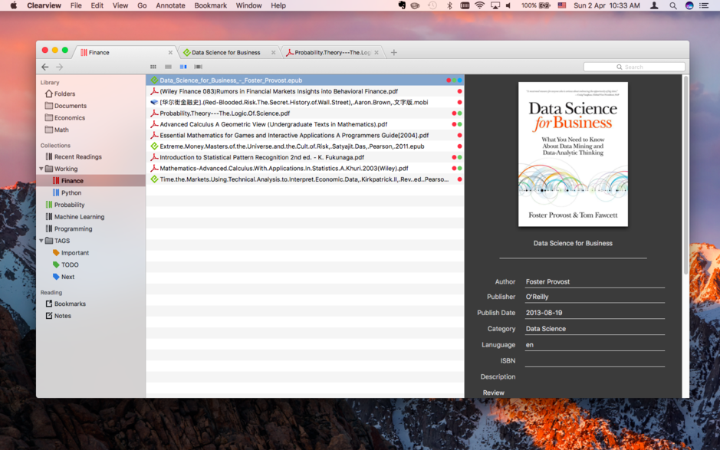
Task: Toggle the red dot on Data_Science epub row
Action: [448, 80]
